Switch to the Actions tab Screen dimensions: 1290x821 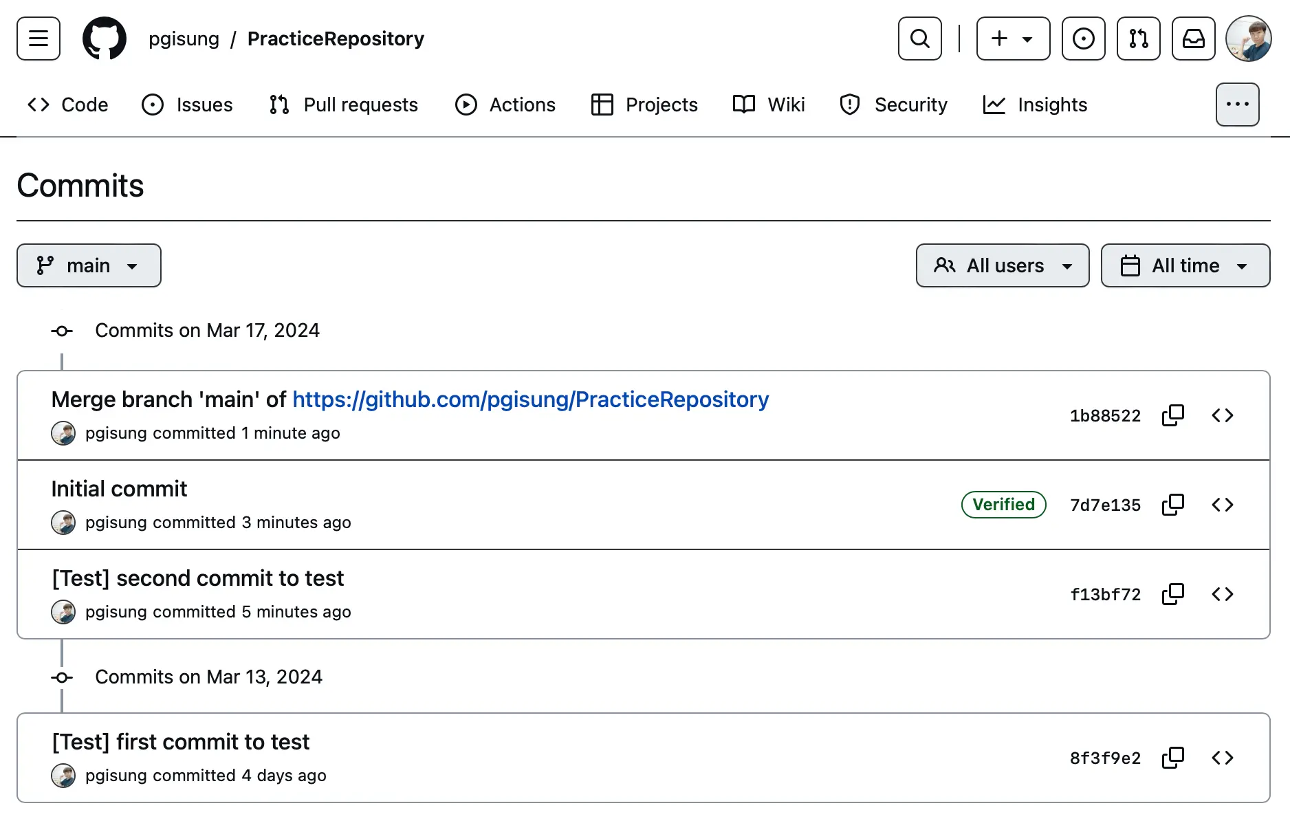tap(505, 105)
